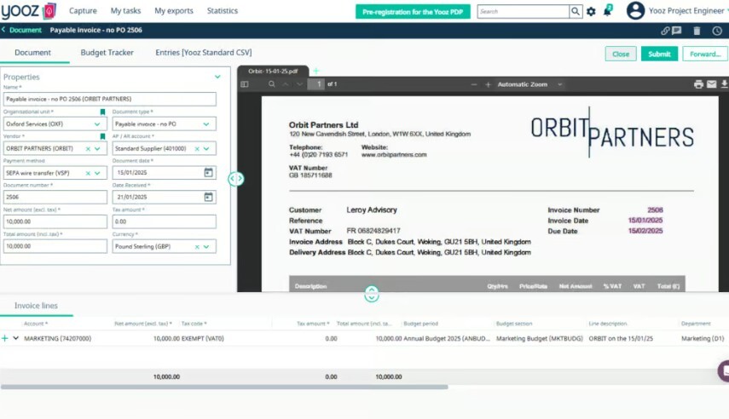Screen dimensions: 729x419
Task: Click the Yooz Project Engineer user name
Action: (686, 11)
